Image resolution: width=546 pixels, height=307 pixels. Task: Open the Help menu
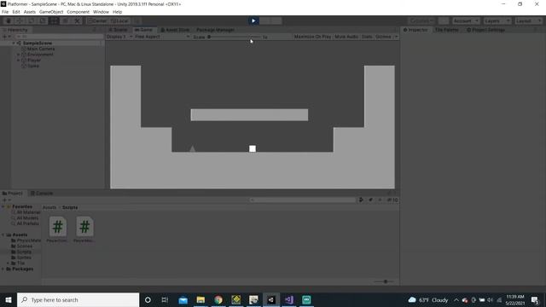(118, 12)
